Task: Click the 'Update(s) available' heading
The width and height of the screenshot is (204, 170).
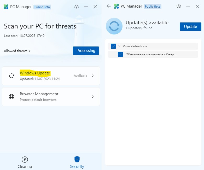Action: click(x=147, y=23)
